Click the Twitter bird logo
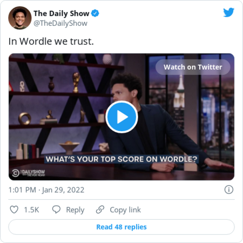Image resolution: width=243 pixels, height=243 pixels. tap(228, 12)
